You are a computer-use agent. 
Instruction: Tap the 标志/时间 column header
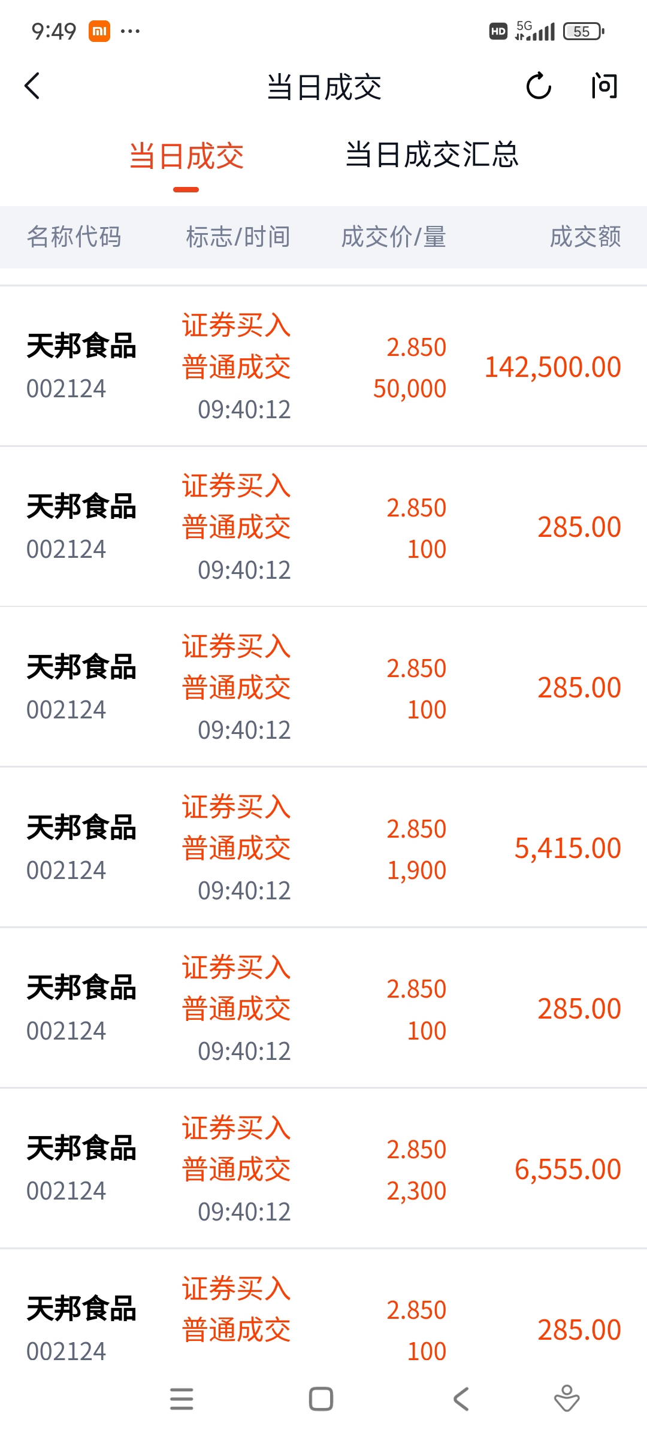click(x=238, y=237)
